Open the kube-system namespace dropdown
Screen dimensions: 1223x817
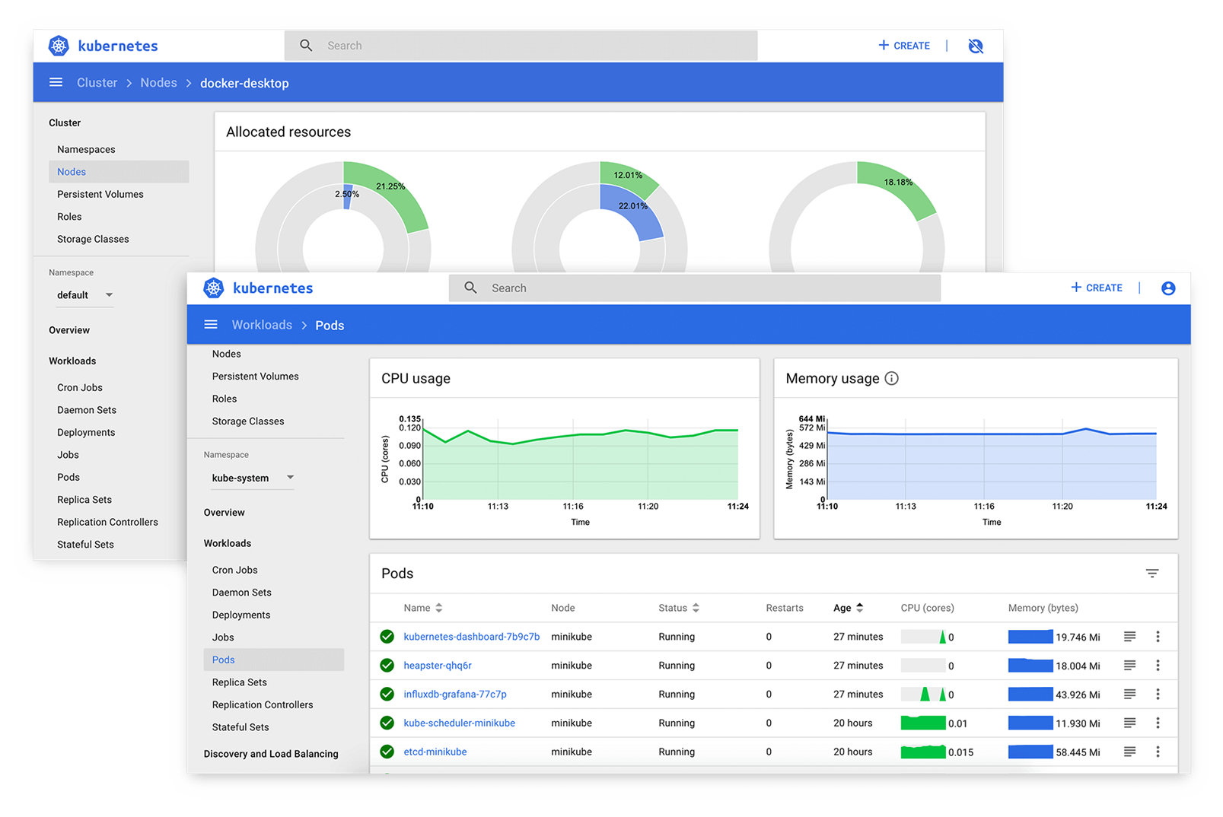point(290,478)
